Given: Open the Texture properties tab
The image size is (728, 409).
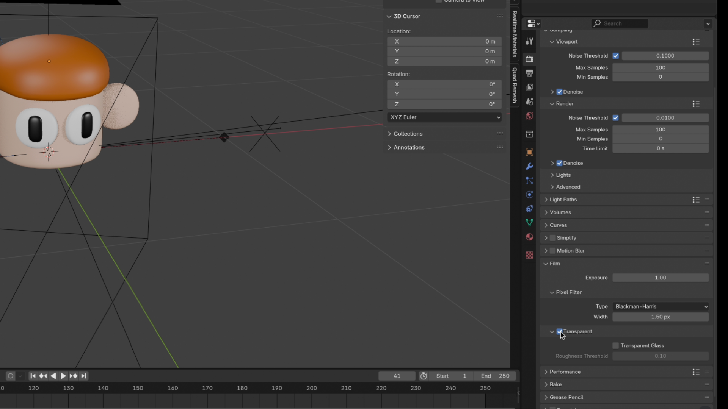Looking at the screenshot, I should [x=529, y=255].
